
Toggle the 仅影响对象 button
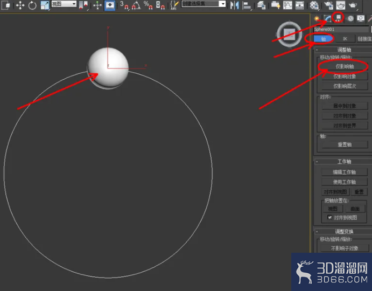(x=345, y=77)
